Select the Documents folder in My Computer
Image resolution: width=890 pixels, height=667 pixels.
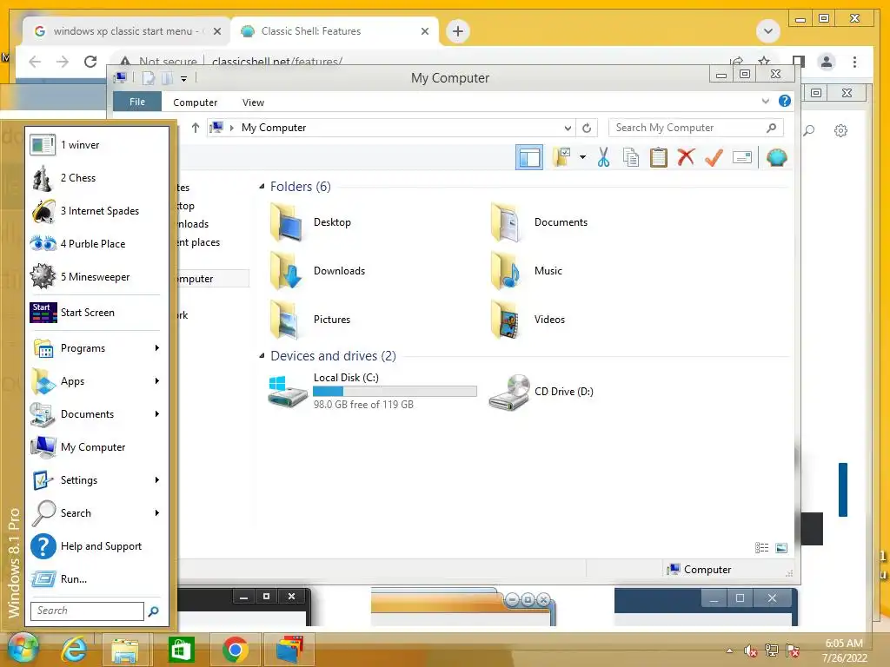pos(539,222)
